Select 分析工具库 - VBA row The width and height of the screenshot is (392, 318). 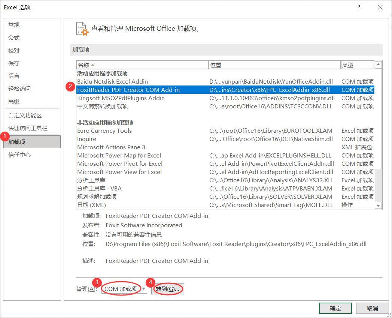coord(225,189)
